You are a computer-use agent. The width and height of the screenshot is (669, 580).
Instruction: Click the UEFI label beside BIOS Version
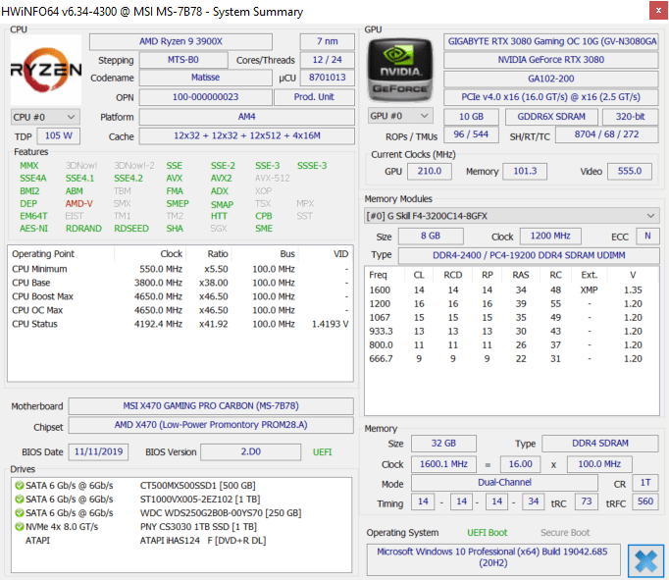[x=322, y=452]
